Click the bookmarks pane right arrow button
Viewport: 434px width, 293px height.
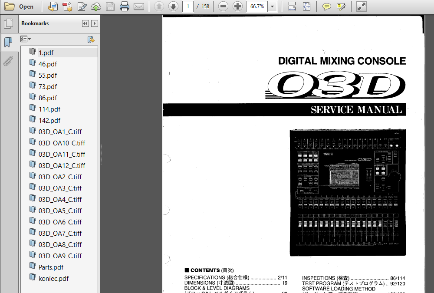(94, 23)
